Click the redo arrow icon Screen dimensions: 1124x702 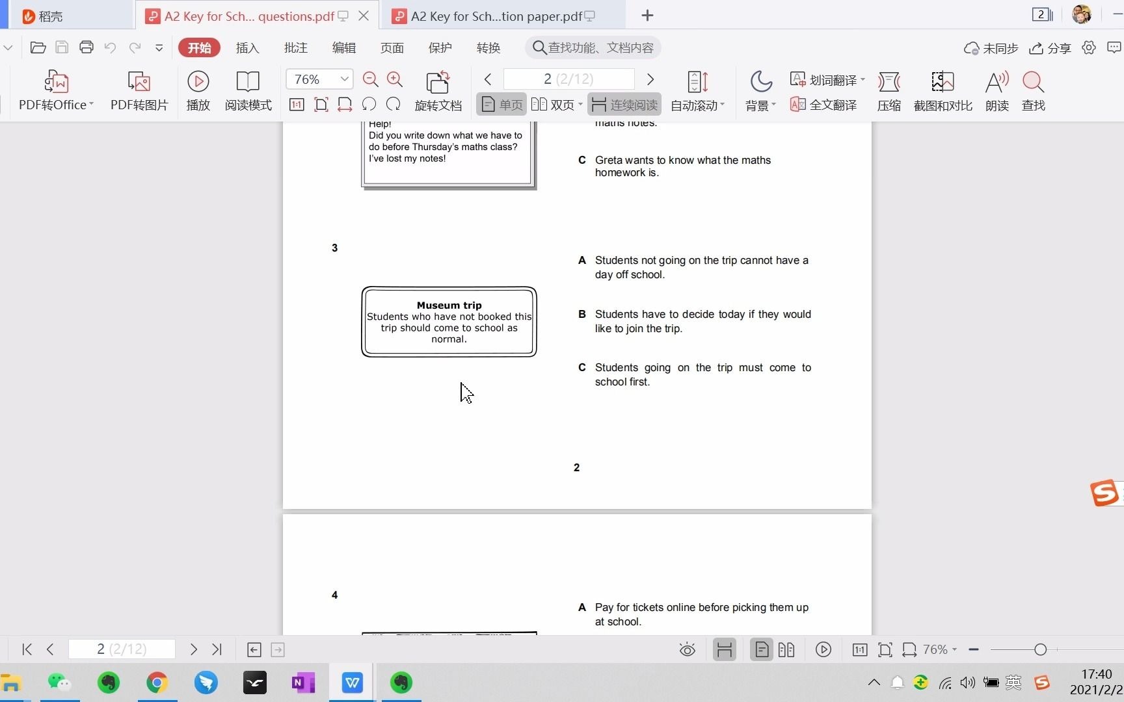pyautogui.click(x=135, y=47)
